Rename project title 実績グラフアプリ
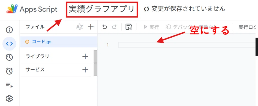This screenshot has width=258, height=106. pos(102,9)
